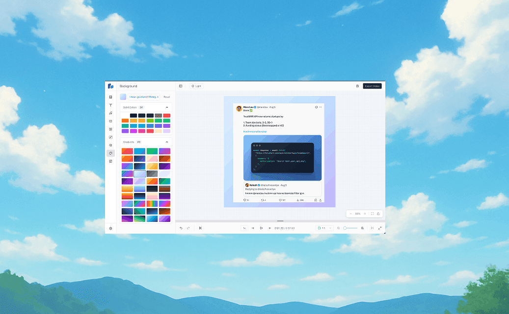Click the scissors split tool
509x314 pixels.
[201, 228]
